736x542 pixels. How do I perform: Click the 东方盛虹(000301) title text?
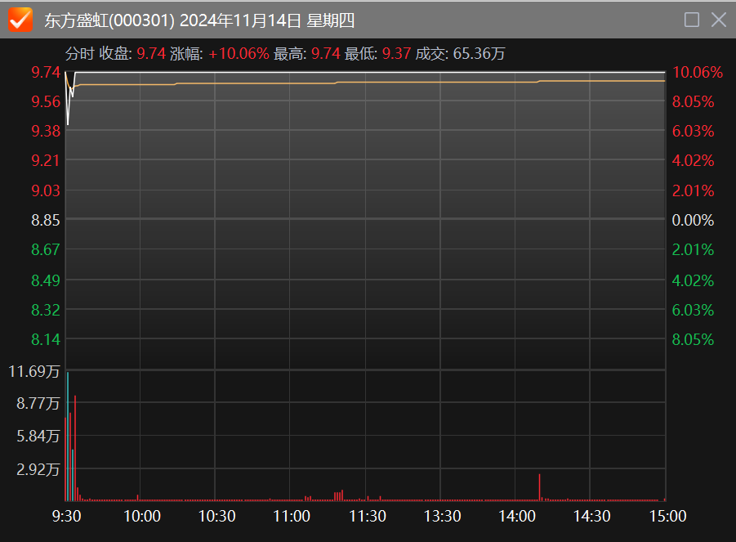(109, 20)
